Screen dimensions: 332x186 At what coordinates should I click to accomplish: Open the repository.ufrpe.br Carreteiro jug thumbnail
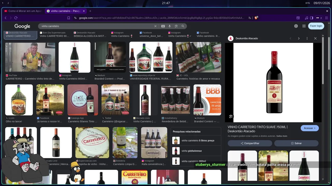point(151,57)
